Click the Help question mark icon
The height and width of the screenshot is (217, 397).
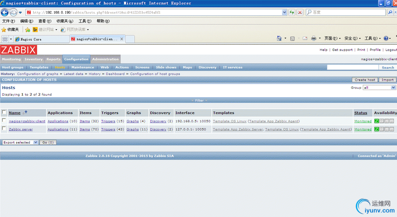pyautogui.click(x=386, y=38)
